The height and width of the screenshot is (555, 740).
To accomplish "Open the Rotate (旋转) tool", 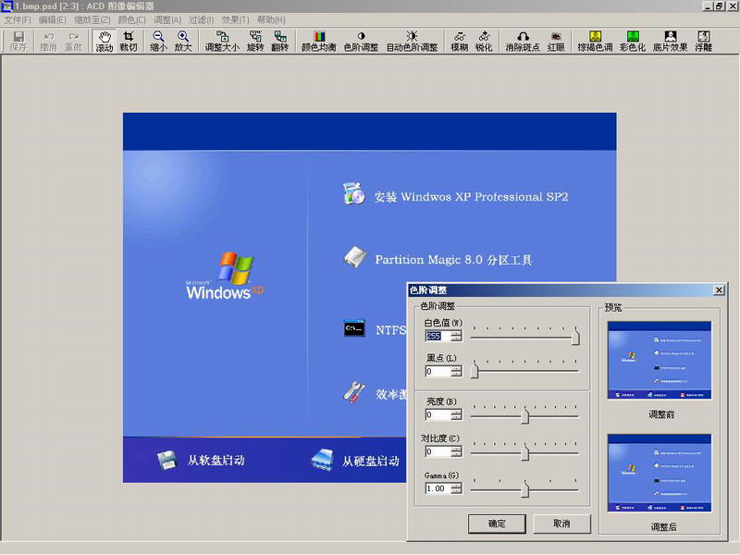I will coord(255,41).
